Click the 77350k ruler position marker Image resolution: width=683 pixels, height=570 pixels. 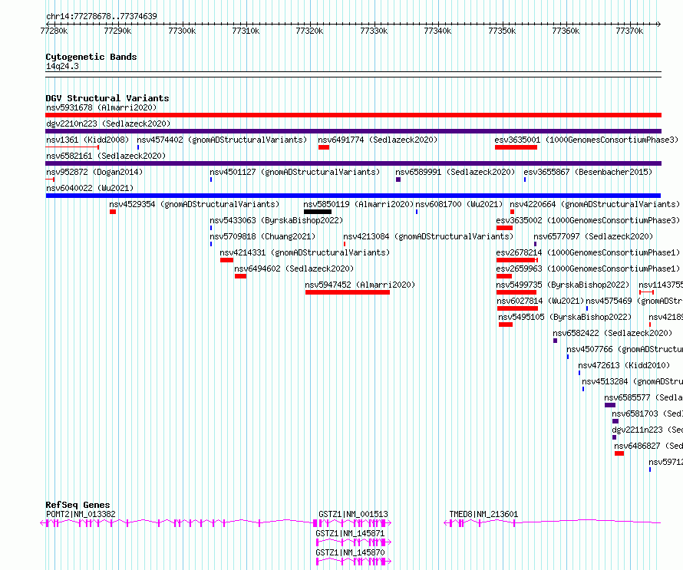click(x=502, y=31)
